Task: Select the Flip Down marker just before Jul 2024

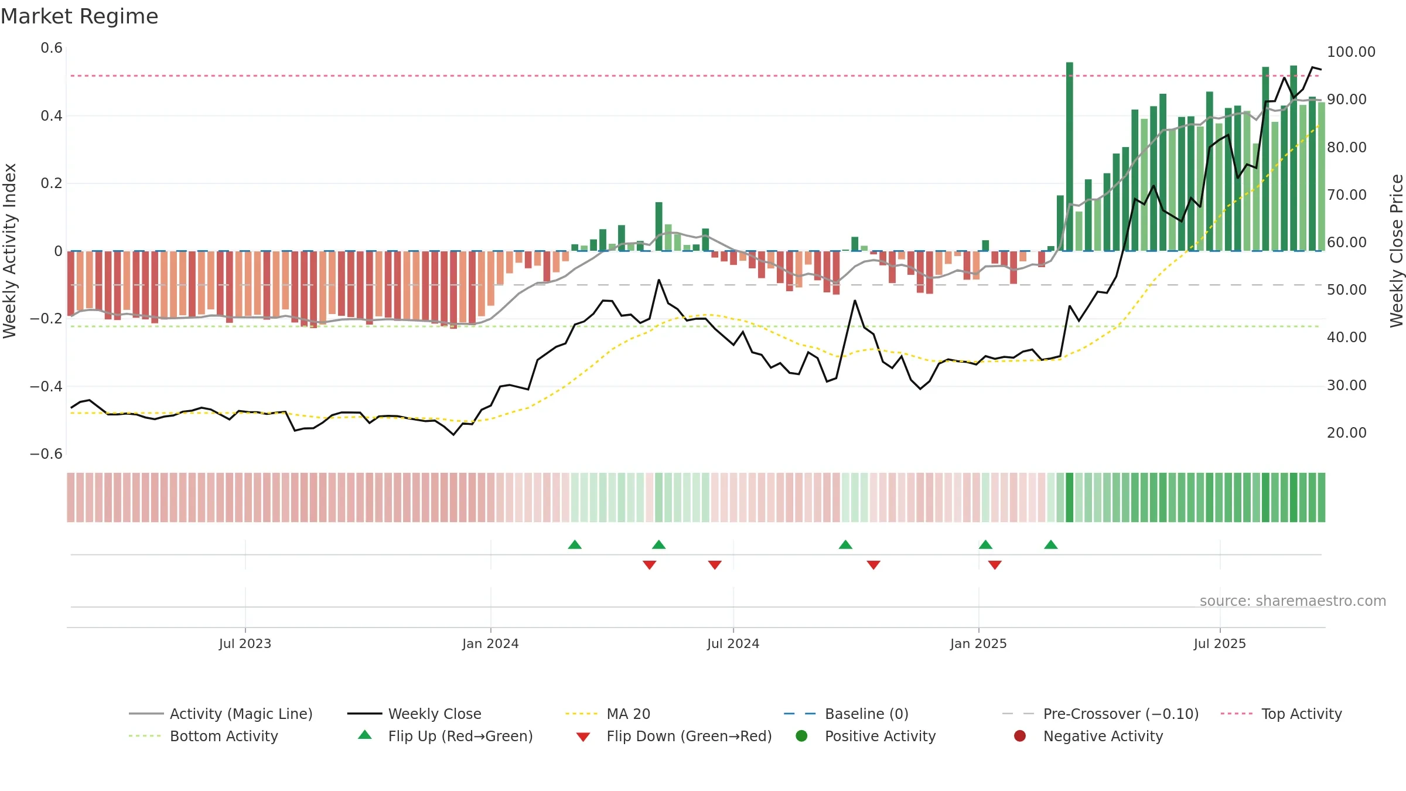Action: [715, 565]
